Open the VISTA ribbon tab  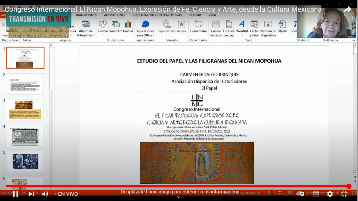(212, 15)
